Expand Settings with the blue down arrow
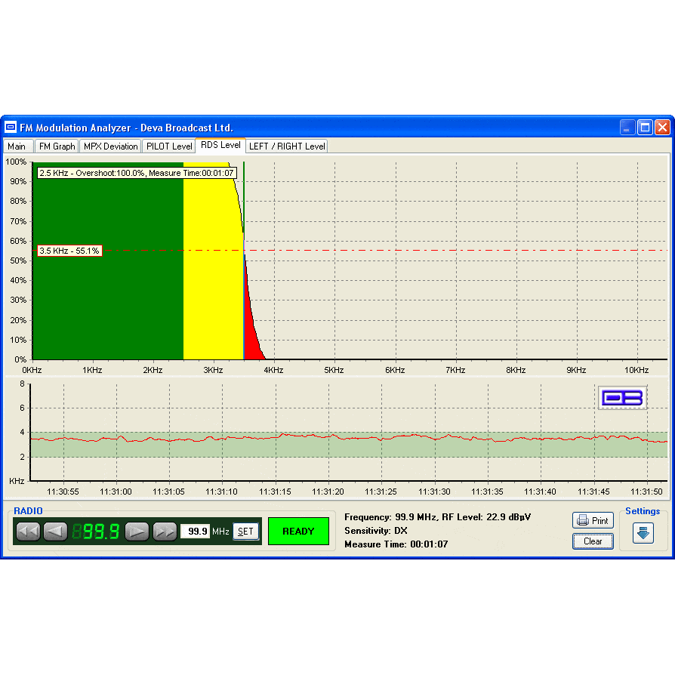 [x=643, y=533]
